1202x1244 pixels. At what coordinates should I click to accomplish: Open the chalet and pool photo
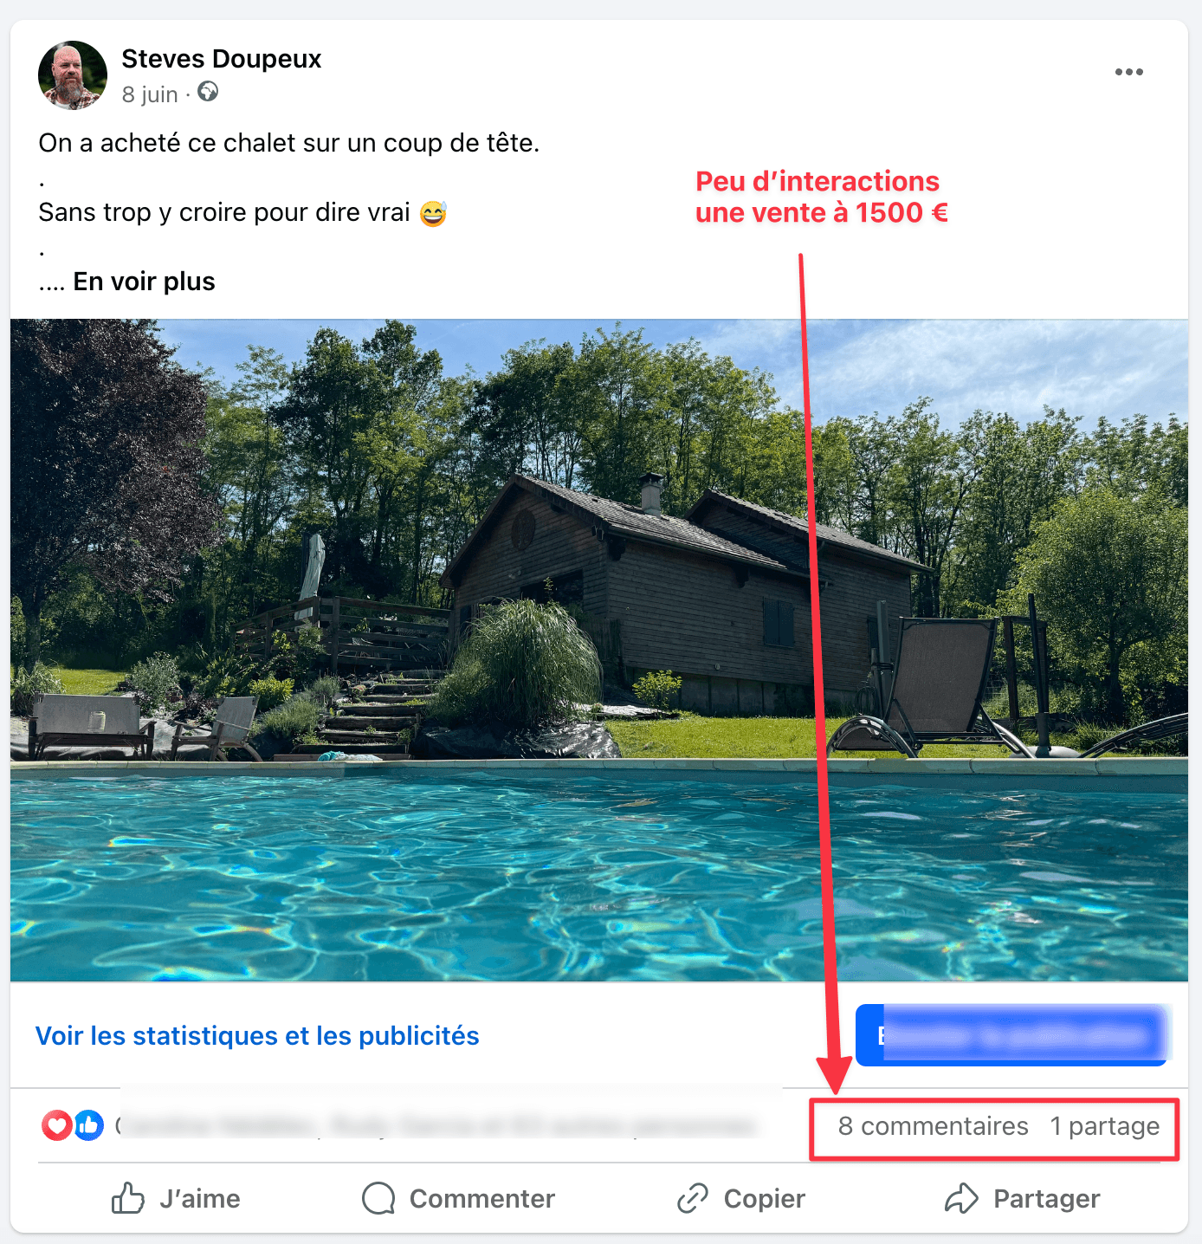coord(599,650)
